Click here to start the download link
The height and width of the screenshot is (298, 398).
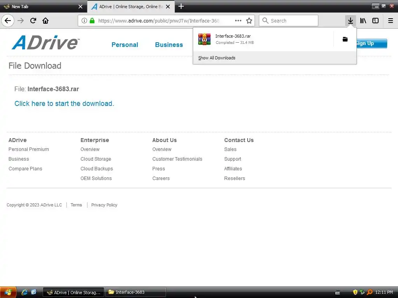click(x=64, y=103)
